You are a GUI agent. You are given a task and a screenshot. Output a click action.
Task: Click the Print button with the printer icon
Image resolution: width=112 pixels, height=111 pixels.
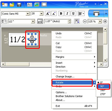(96, 13)
